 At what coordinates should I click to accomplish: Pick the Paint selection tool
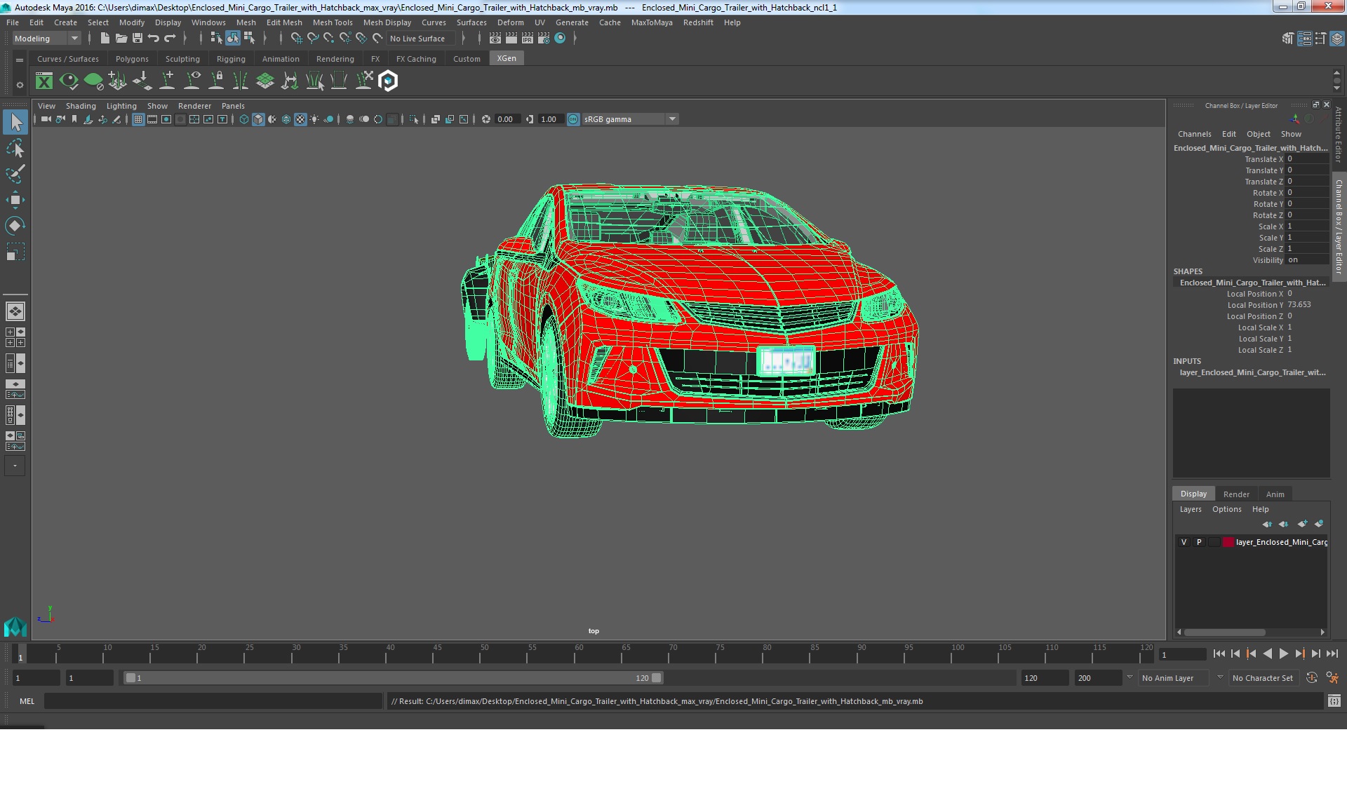(15, 174)
